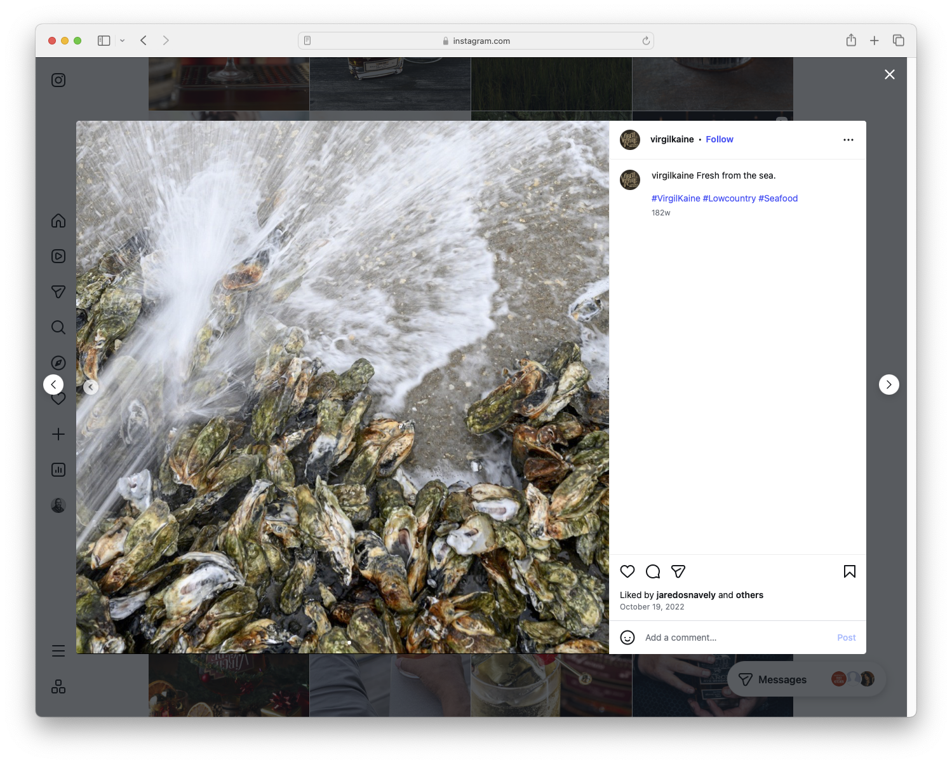Open direct messages paper-plane icon in sidebar
This screenshot has height=764, width=952.
click(x=58, y=292)
